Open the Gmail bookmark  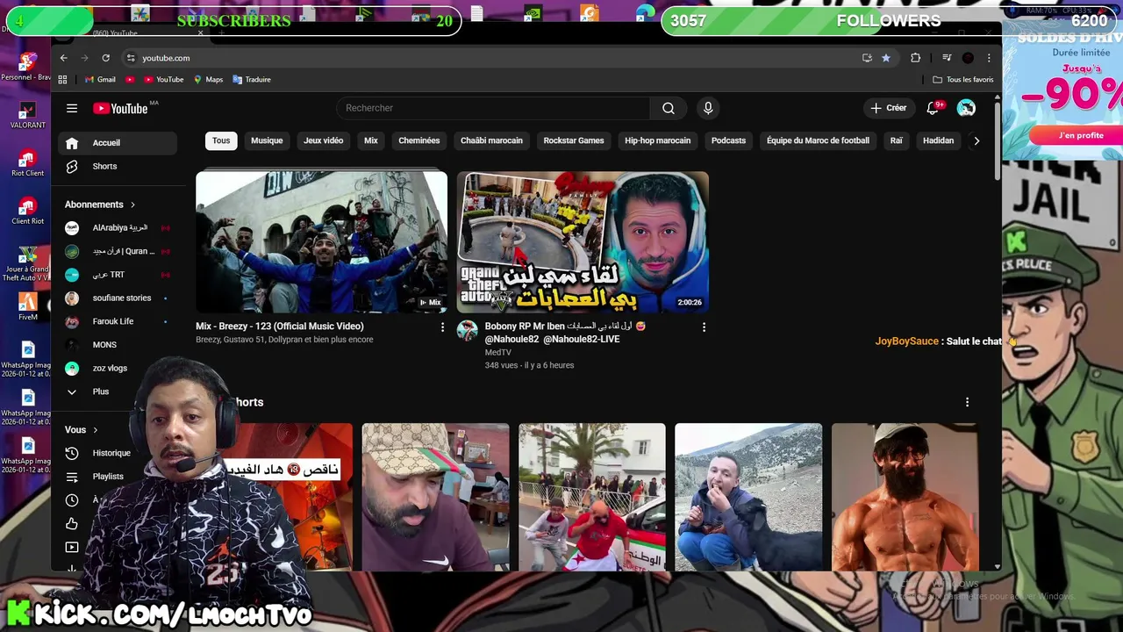[x=100, y=80]
